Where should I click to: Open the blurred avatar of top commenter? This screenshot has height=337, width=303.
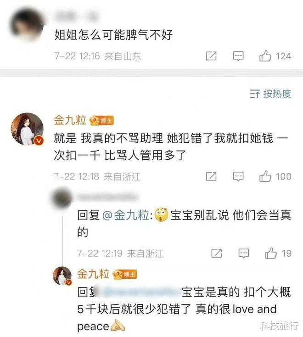point(27,25)
